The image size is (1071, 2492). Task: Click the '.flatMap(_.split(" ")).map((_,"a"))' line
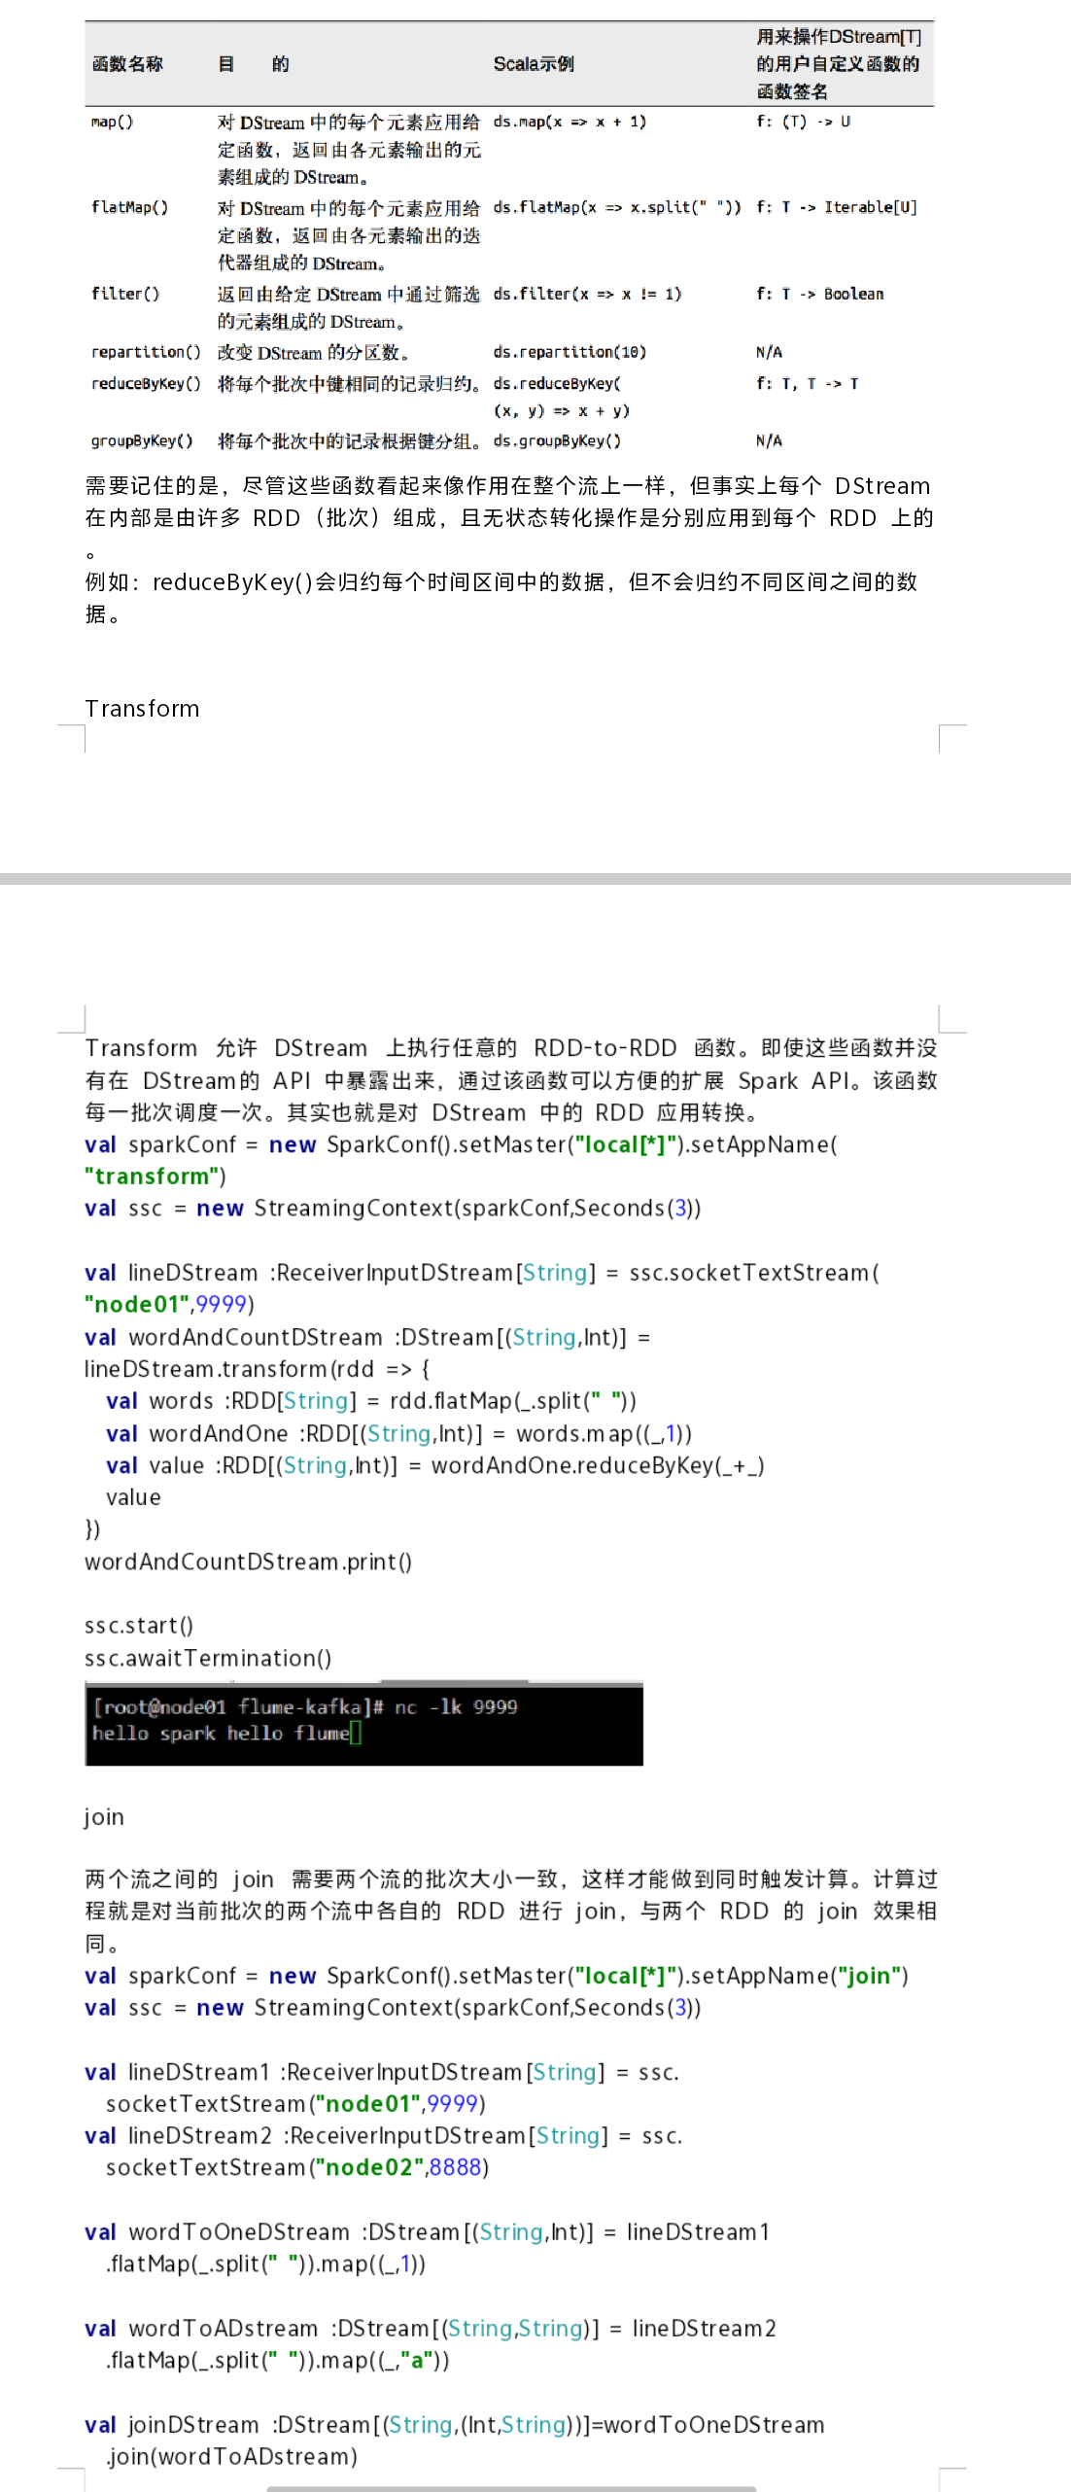(x=278, y=2361)
